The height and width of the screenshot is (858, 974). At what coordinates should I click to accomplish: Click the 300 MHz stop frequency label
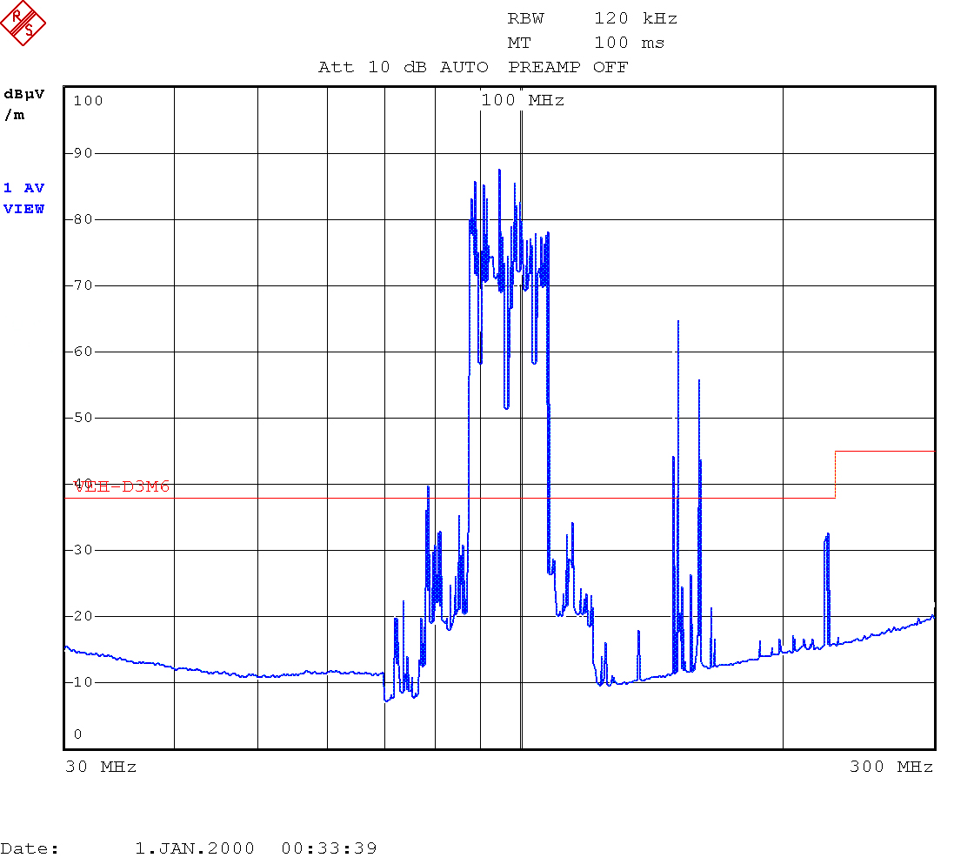tap(891, 767)
